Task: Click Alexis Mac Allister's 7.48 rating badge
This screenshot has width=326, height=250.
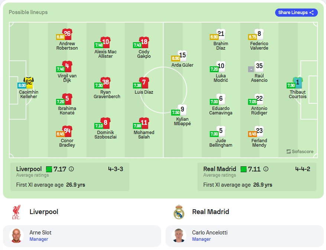Action: pyautogui.click(x=99, y=45)
